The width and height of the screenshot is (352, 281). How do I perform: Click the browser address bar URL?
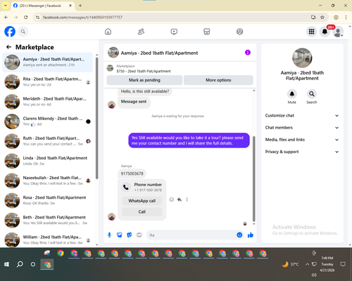click(x=82, y=18)
